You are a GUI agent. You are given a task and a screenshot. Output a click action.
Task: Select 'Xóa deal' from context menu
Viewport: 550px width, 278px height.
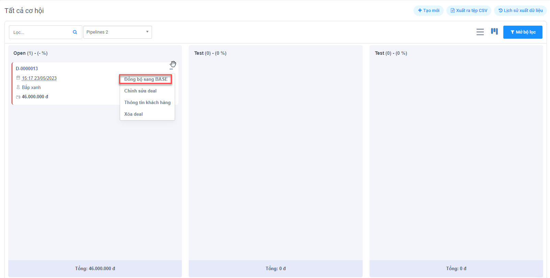coord(133,114)
